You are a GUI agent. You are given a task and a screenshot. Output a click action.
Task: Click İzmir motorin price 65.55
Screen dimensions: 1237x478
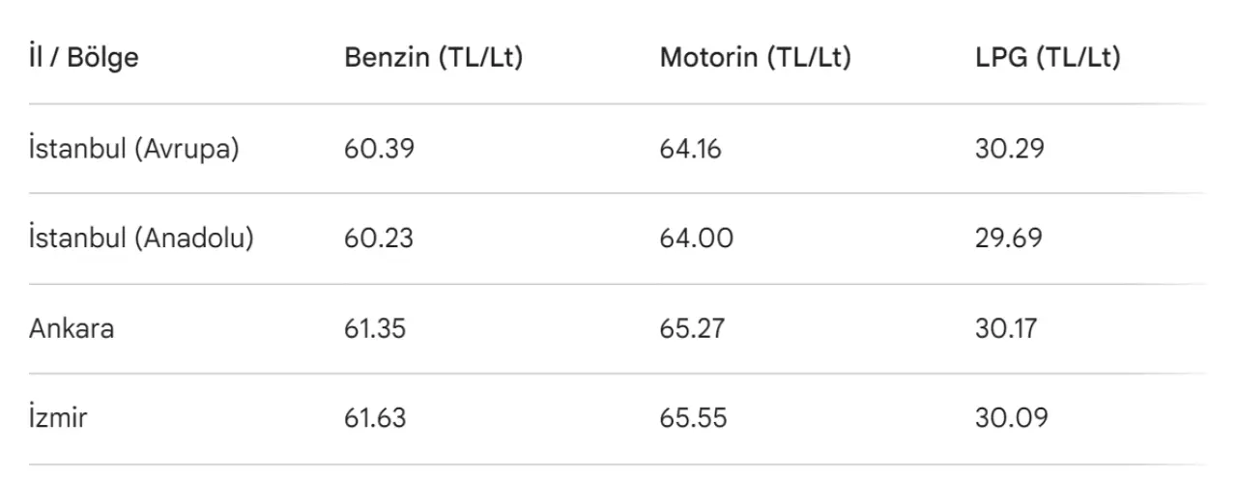(x=693, y=418)
